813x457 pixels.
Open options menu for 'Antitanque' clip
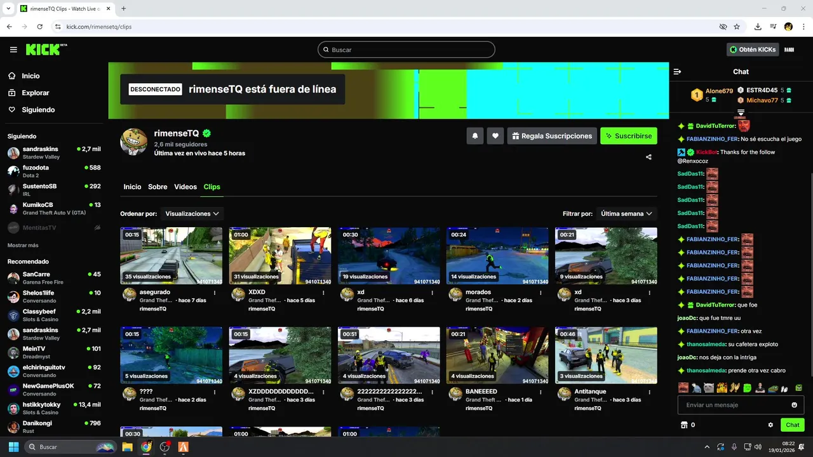(650, 392)
